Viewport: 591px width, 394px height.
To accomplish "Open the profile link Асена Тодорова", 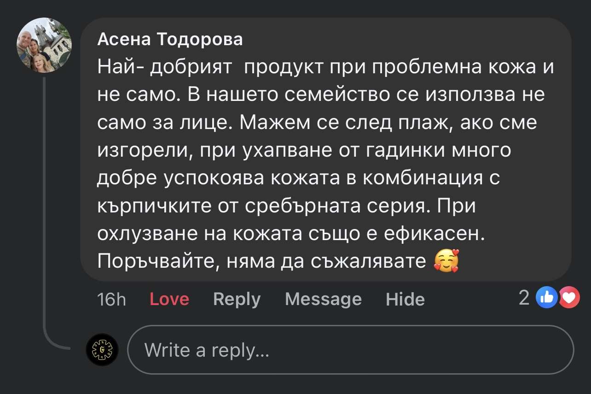I will tap(170, 40).
